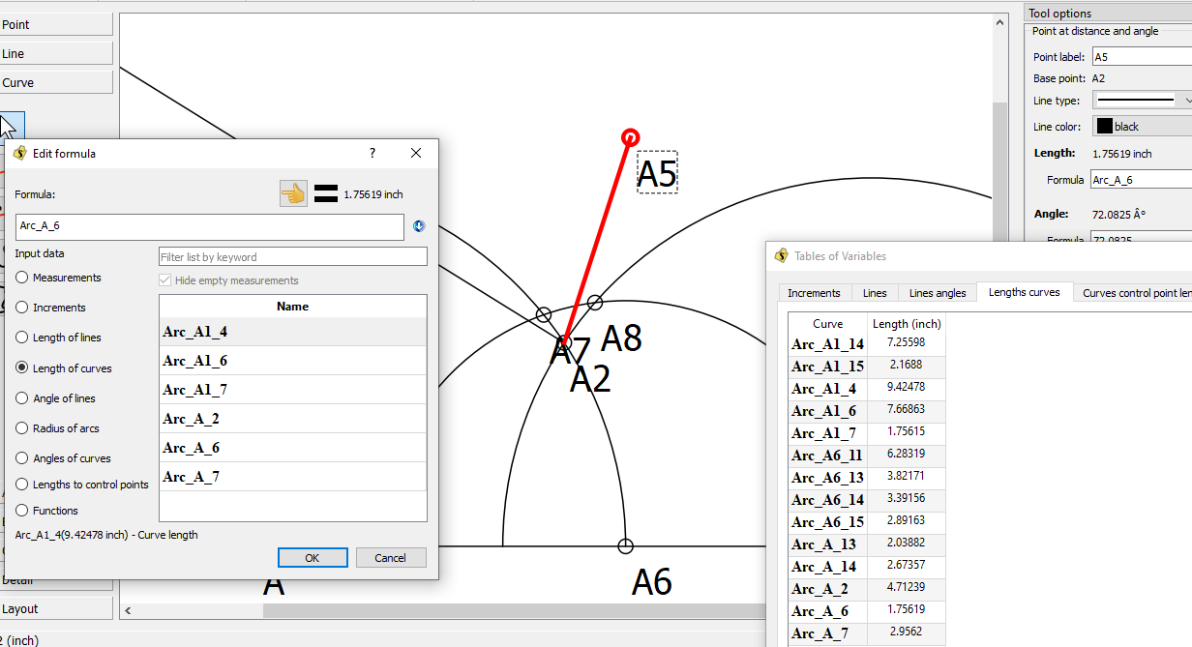Click the red A5 point handle
The height and width of the screenshot is (647, 1192).
(630, 137)
